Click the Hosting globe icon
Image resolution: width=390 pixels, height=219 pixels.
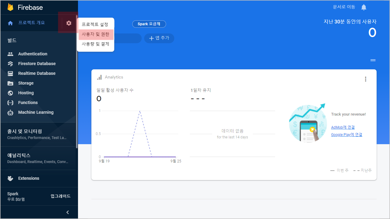click(10, 93)
